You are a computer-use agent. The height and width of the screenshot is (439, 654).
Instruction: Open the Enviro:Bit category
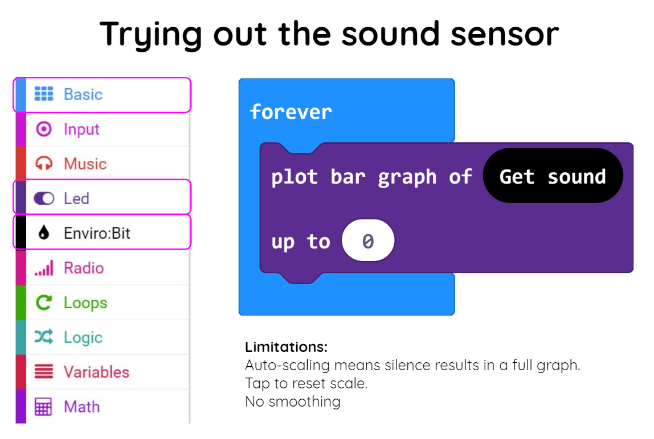pyautogui.click(x=102, y=233)
